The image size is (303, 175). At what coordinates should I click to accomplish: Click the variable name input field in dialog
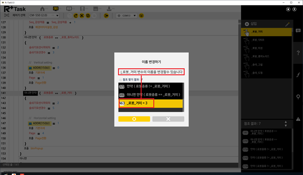coord(151,72)
